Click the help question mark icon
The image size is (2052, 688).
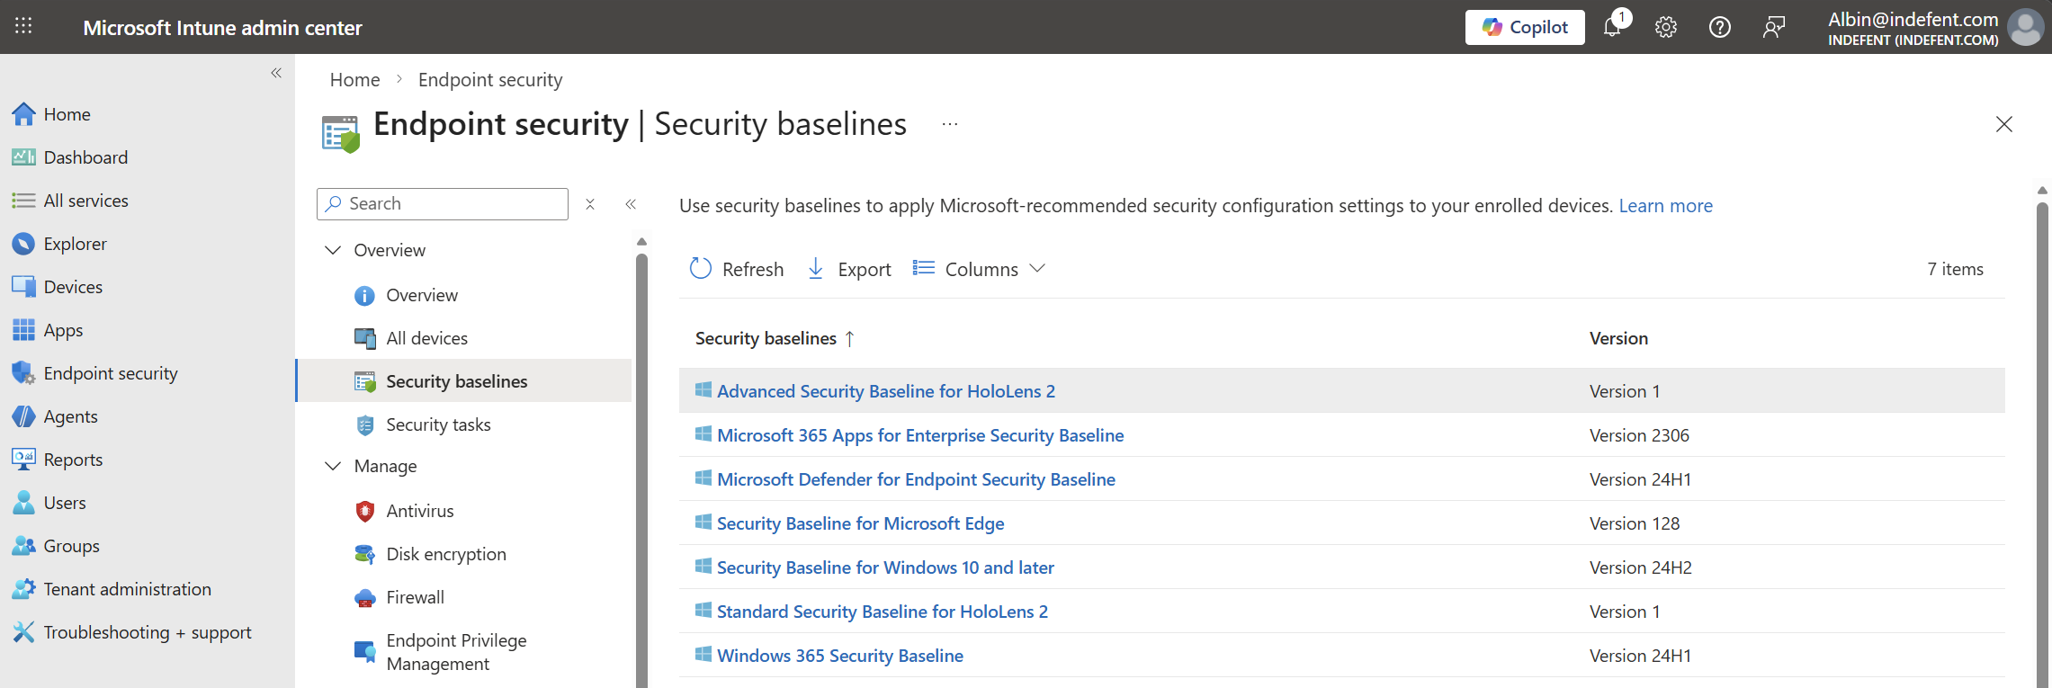pyautogui.click(x=1720, y=27)
